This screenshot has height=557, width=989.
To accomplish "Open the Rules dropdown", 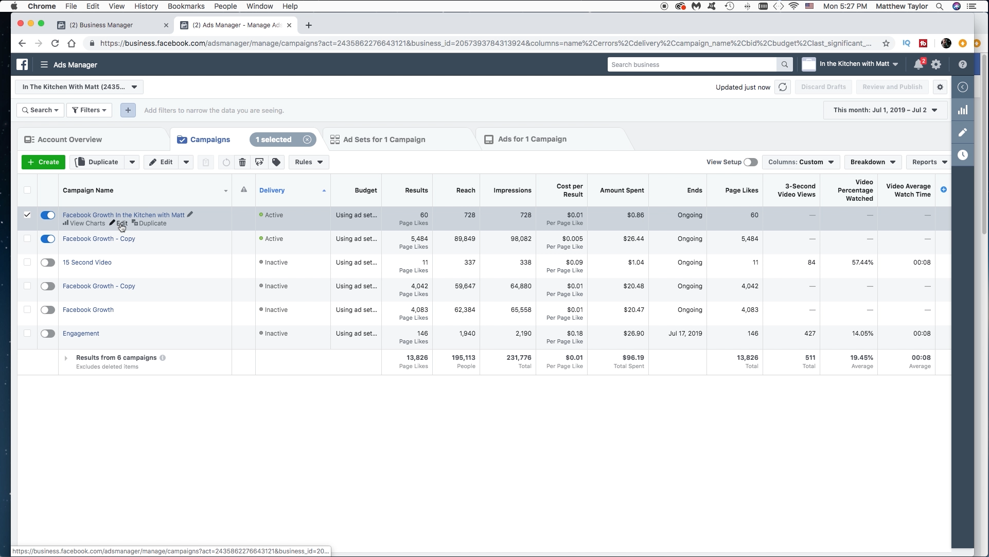I will (309, 162).
